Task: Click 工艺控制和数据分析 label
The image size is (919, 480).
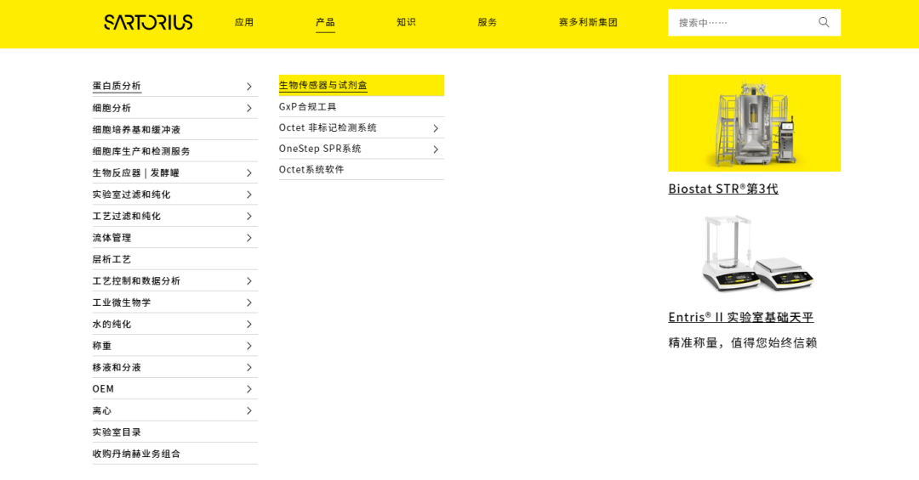Action: click(136, 281)
